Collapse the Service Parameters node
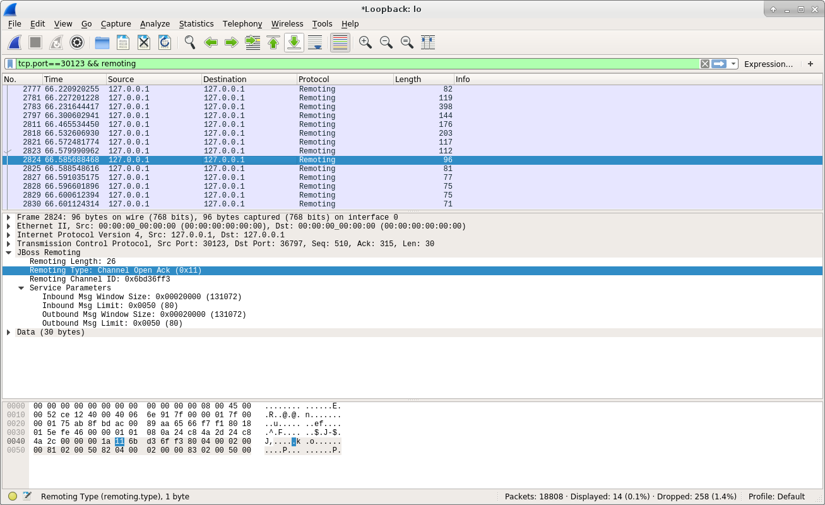This screenshot has width=825, height=505. 21,288
